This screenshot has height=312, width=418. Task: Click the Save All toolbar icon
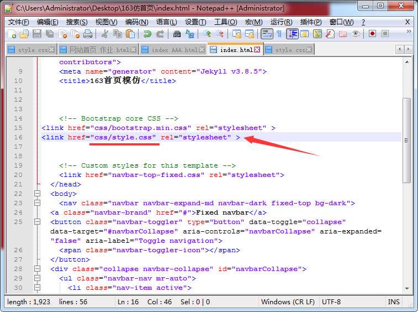pyautogui.click(x=50, y=34)
